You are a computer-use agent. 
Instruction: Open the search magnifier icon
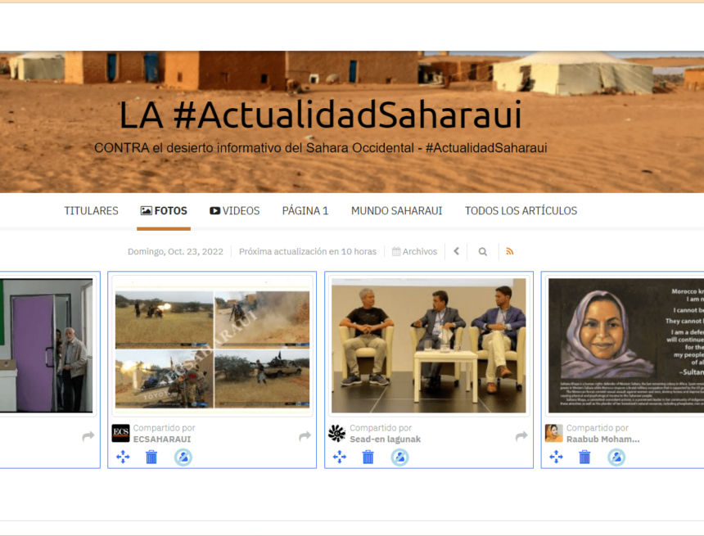pyautogui.click(x=481, y=251)
